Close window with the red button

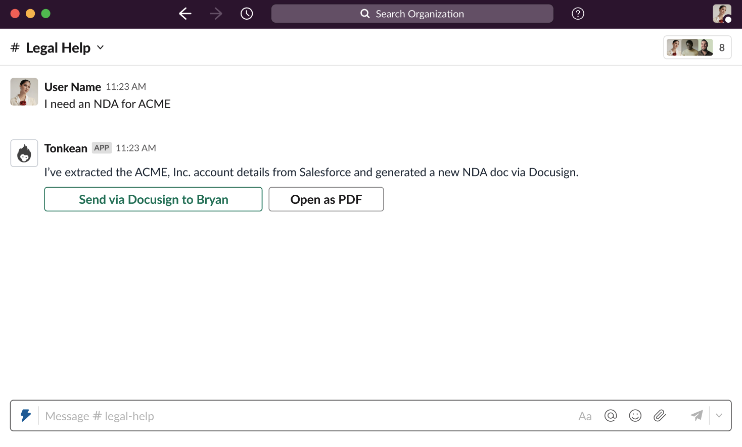click(x=15, y=14)
